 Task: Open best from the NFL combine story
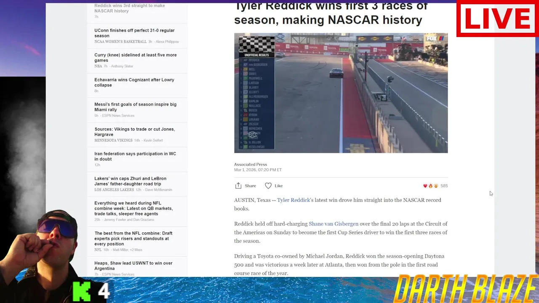133,239
